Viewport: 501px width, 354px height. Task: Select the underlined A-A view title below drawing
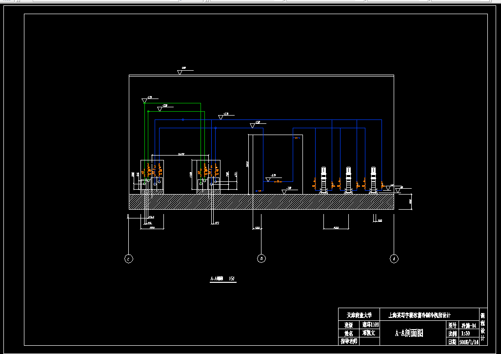(x=223, y=278)
